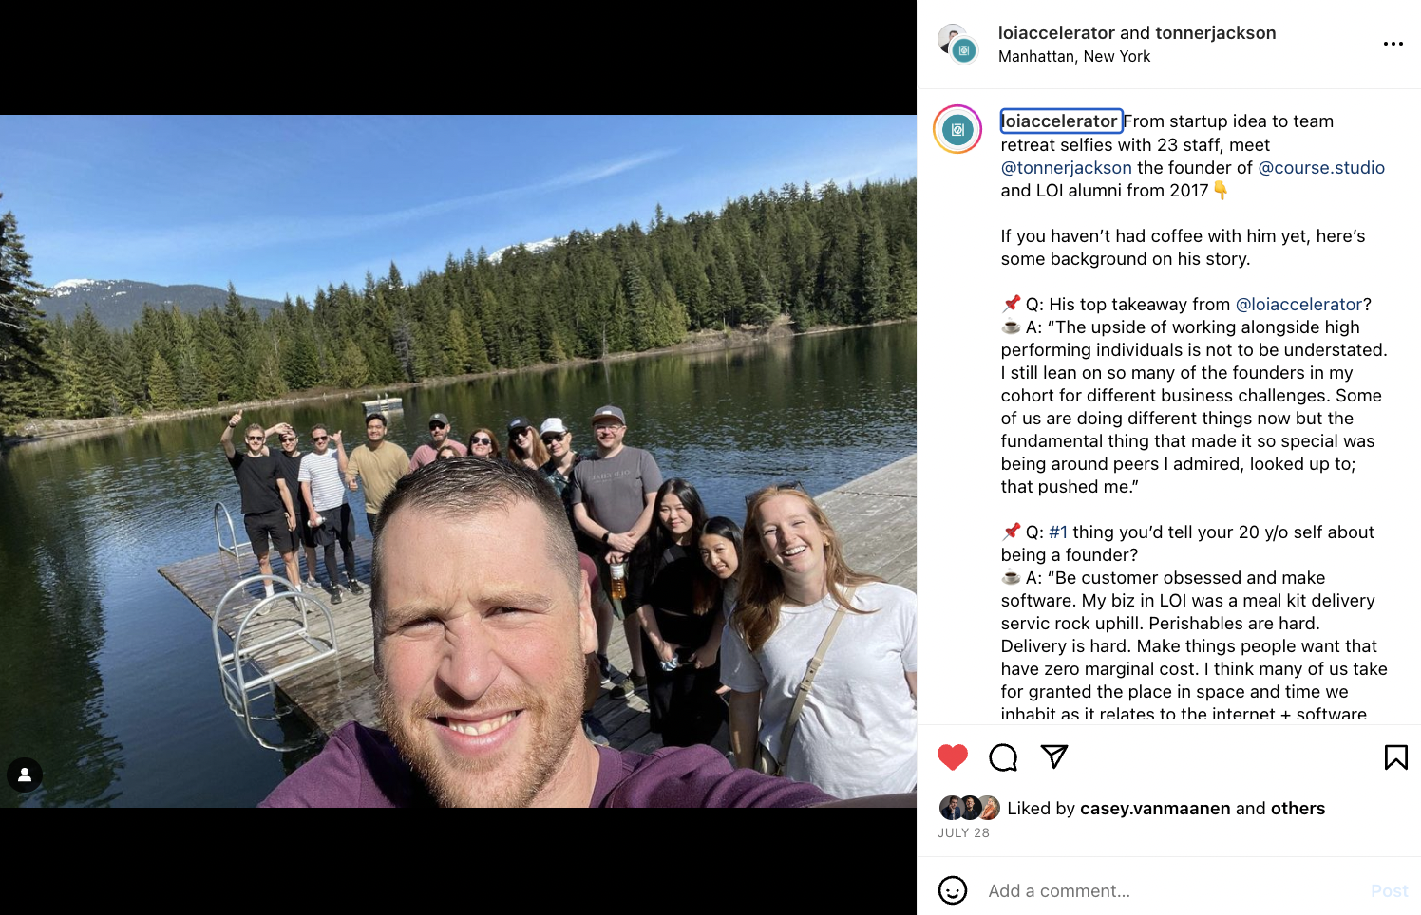1421x915 pixels.
Task: Open the @tonnerjackson mention in the caption
Action: tap(1066, 168)
